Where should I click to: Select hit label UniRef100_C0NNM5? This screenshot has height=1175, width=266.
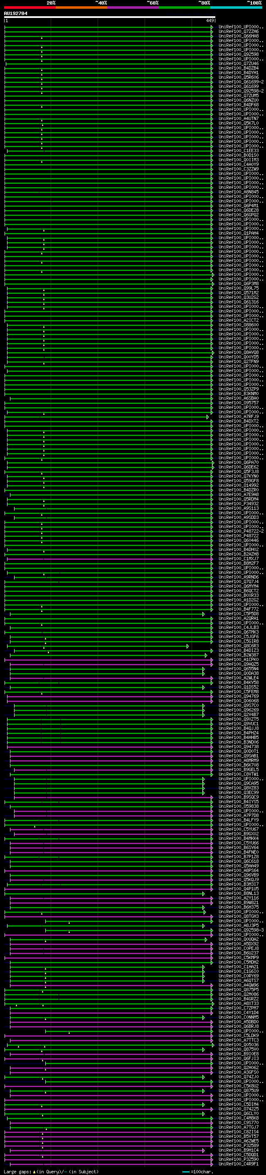[239, 1017]
